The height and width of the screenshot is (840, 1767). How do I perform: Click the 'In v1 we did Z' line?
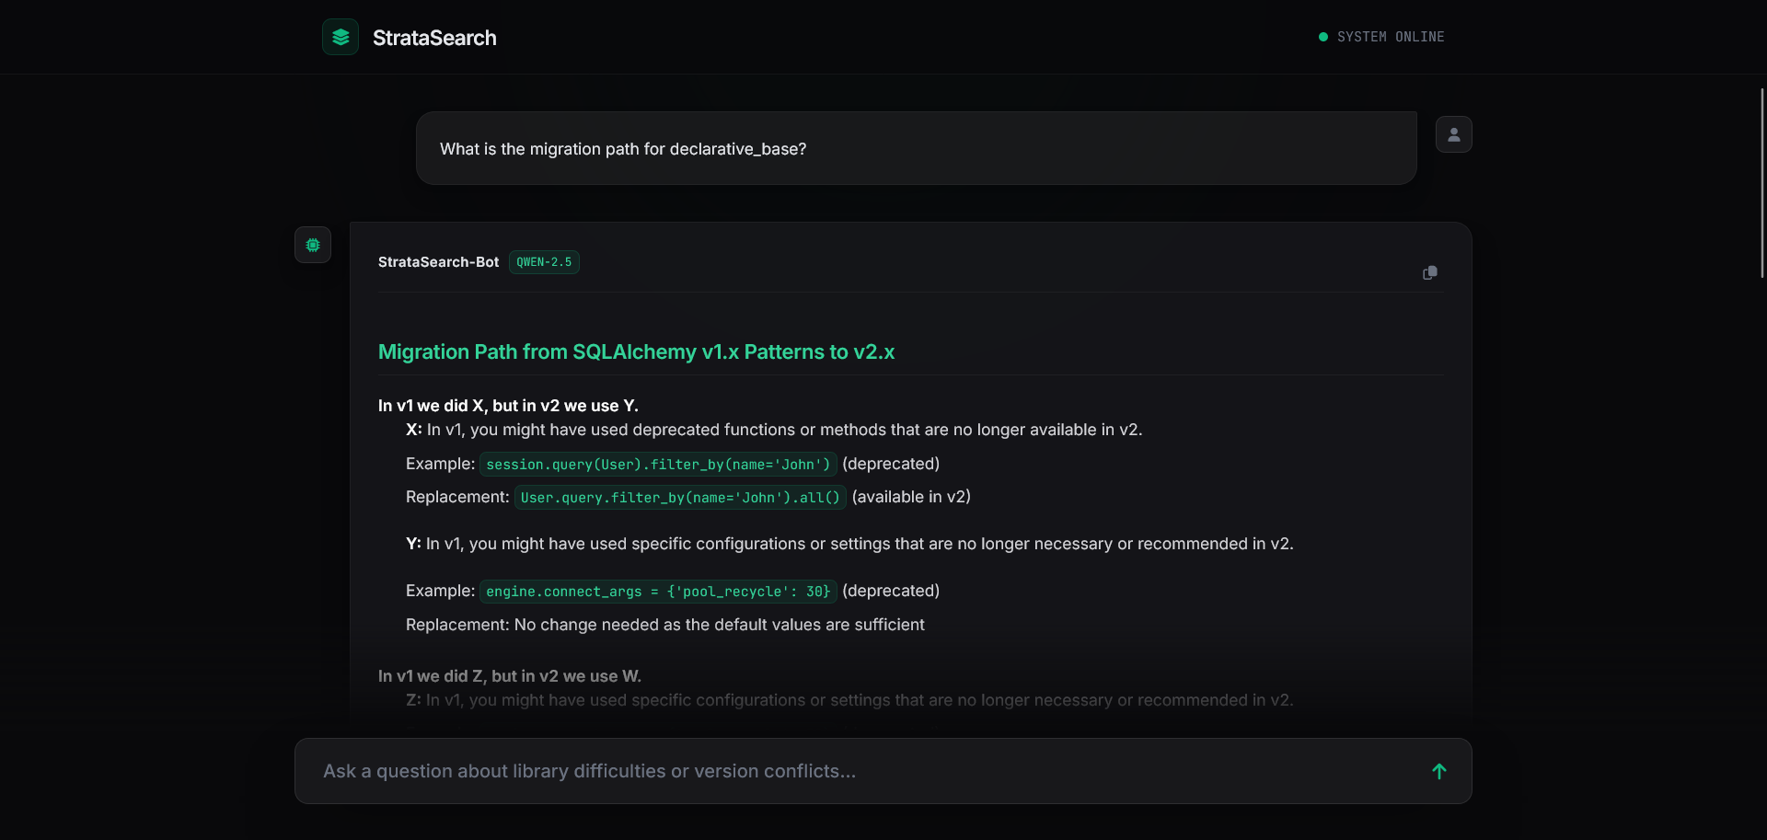coord(509,676)
